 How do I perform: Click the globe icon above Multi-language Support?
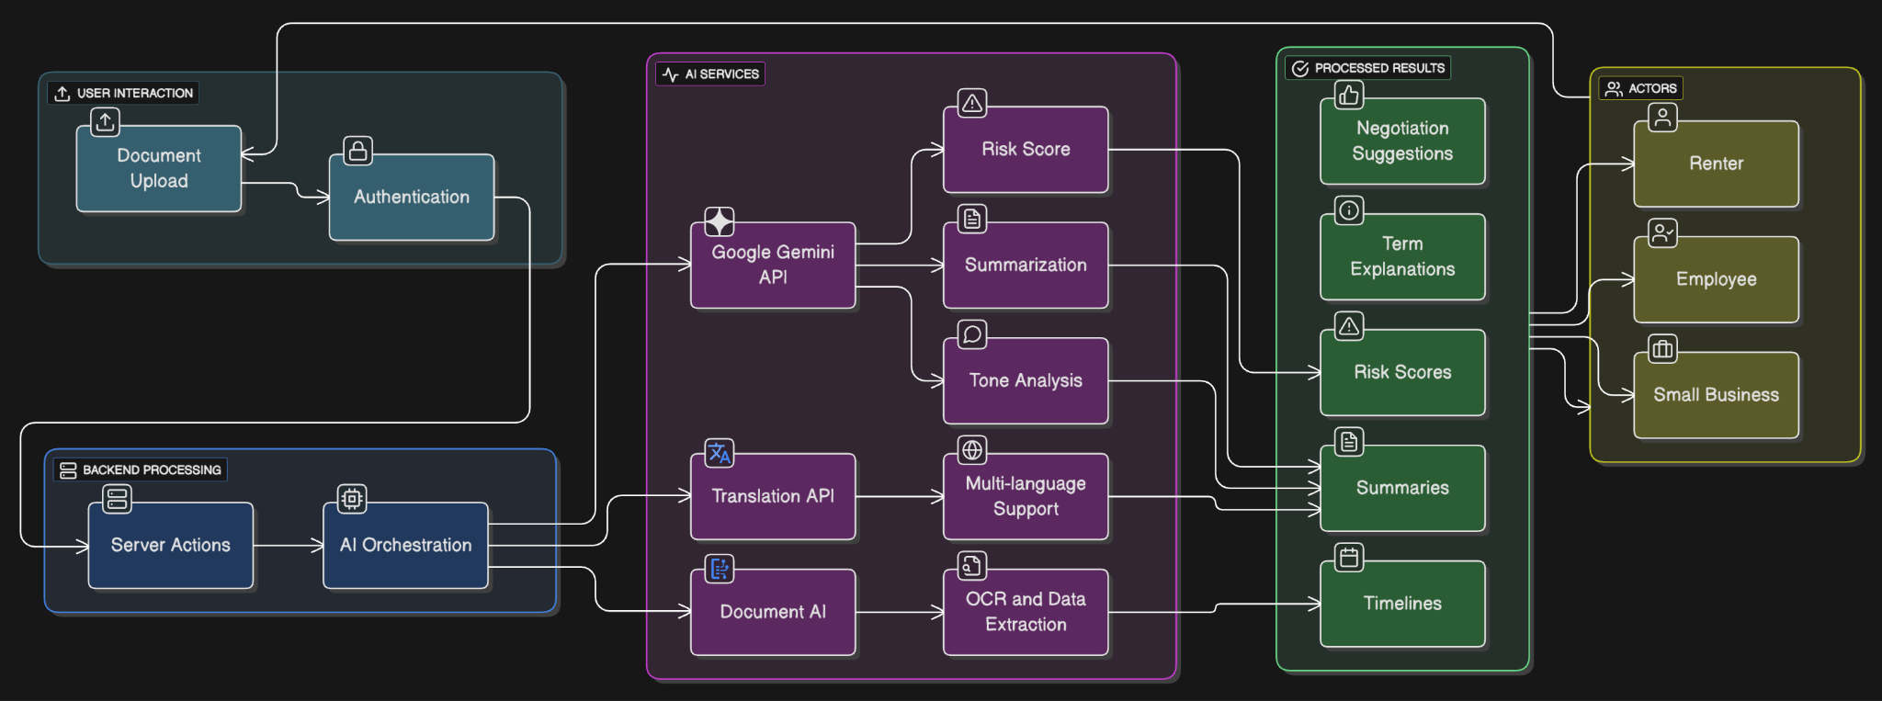(972, 450)
